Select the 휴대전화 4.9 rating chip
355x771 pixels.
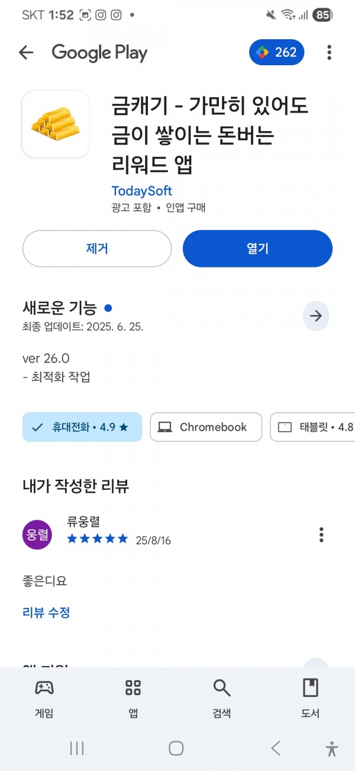click(x=82, y=427)
